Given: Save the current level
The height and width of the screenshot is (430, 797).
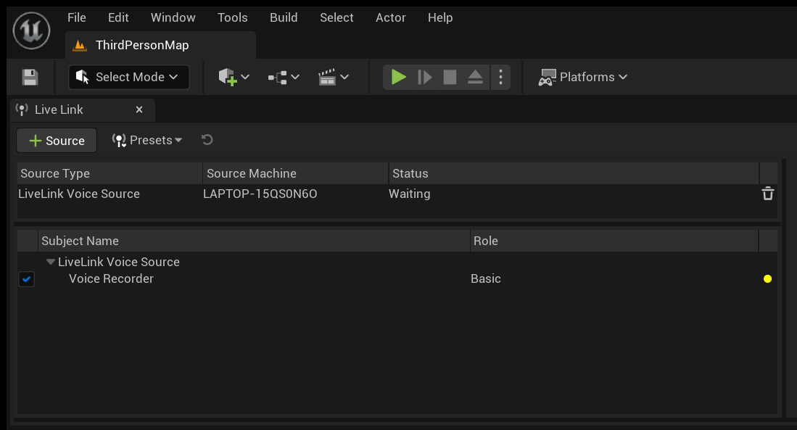Looking at the screenshot, I should point(29,77).
